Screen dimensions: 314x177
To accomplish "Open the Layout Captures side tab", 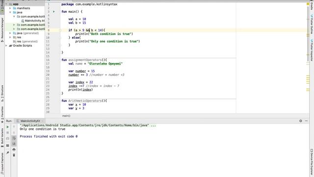I will [2, 164].
